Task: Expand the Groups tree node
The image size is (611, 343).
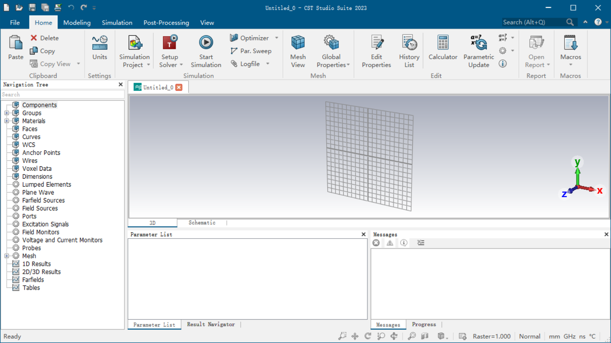Action: [x=7, y=113]
